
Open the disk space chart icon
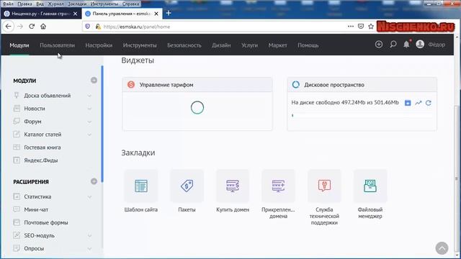coord(418,103)
